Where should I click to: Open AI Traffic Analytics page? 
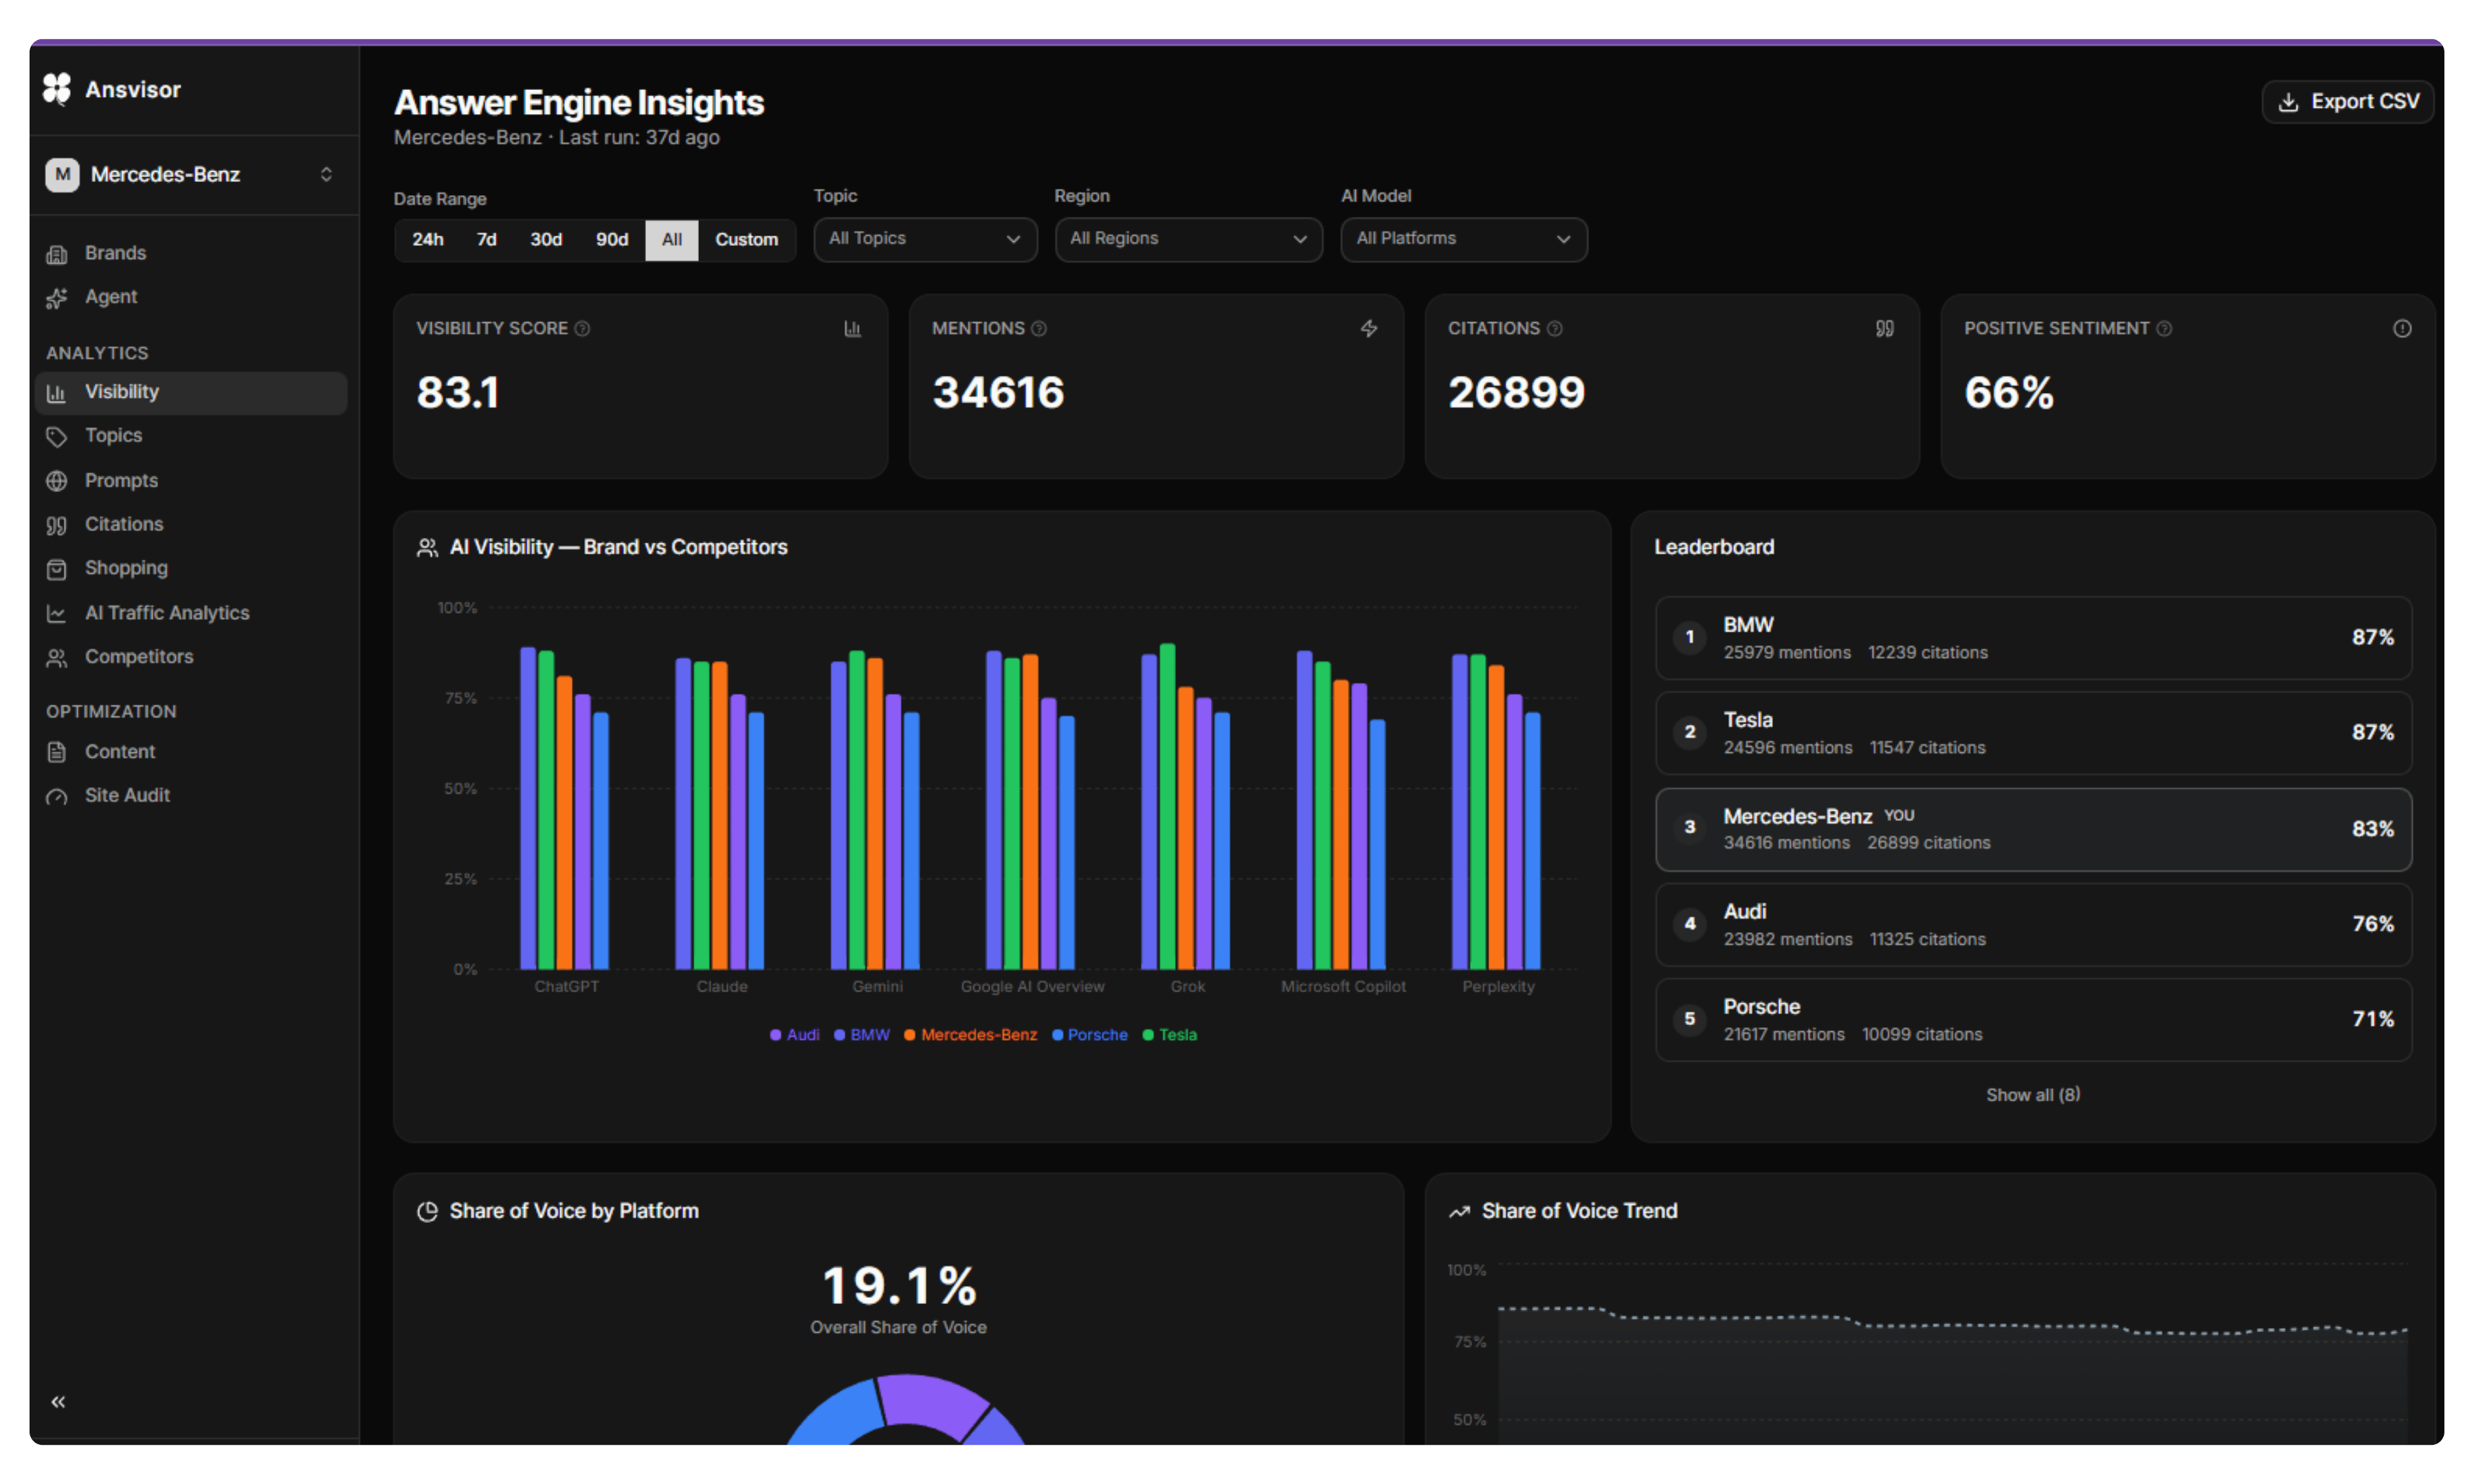point(190,613)
